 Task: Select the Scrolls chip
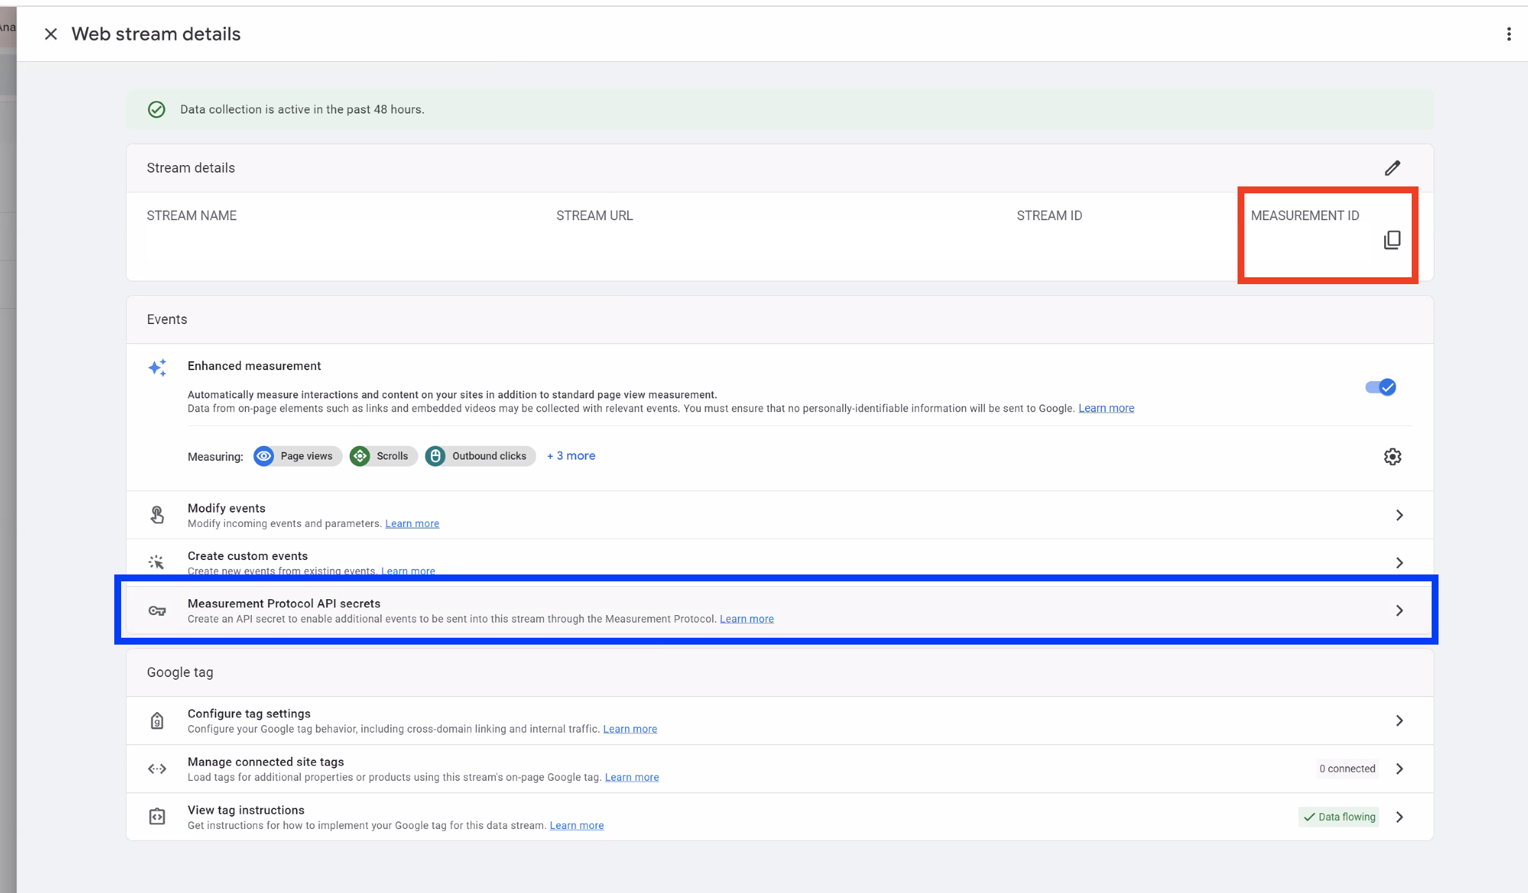coord(383,456)
